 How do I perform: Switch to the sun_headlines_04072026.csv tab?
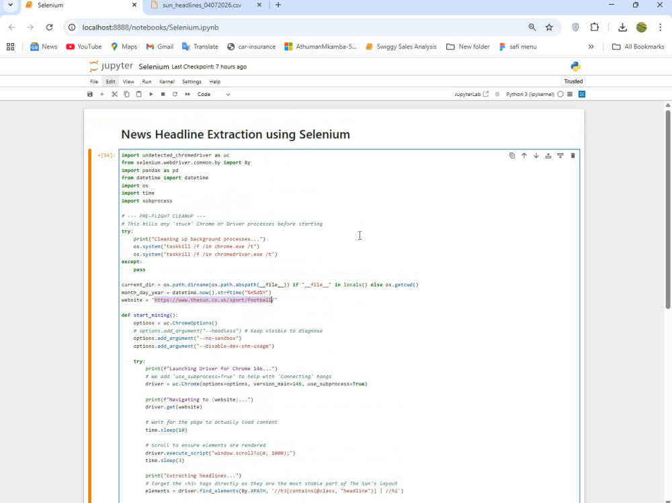pyautogui.click(x=202, y=5)
